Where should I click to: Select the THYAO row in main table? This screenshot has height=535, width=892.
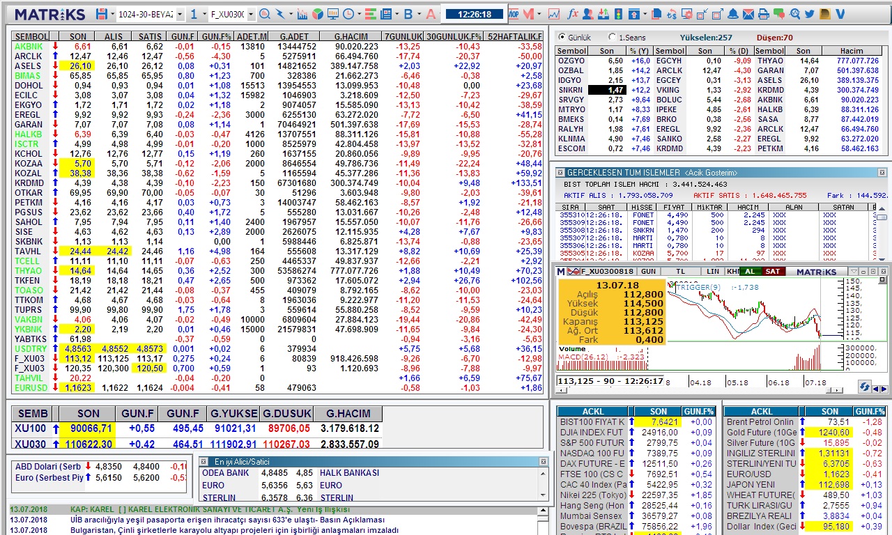coord(277,270)
